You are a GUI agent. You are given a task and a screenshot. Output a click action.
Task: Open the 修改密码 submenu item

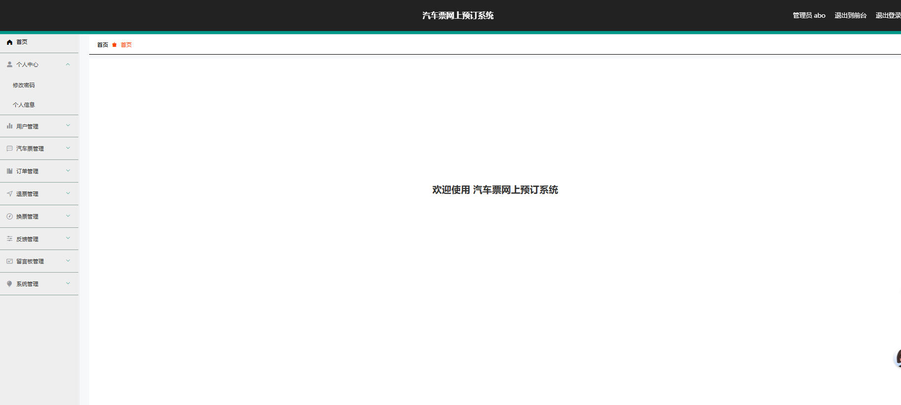pos(24,85)
